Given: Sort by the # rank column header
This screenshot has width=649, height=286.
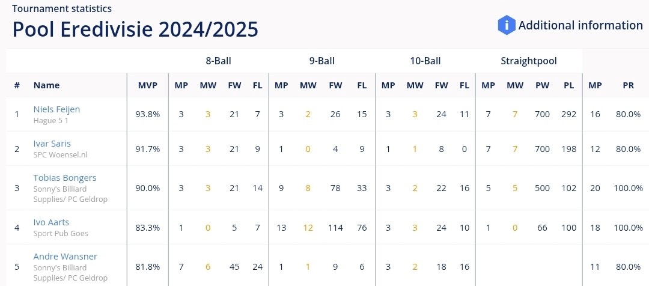Looking at the screenshot, I should [17, 85].
